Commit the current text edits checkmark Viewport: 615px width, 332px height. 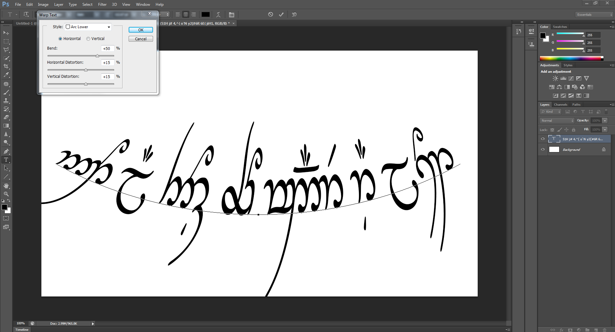[x=281, y=14]
